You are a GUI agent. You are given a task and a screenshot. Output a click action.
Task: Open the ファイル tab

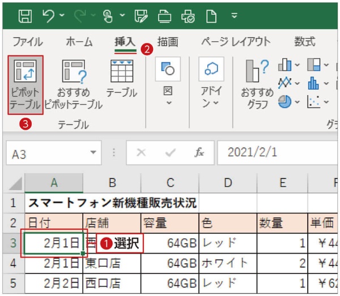(x=28, y=41)
